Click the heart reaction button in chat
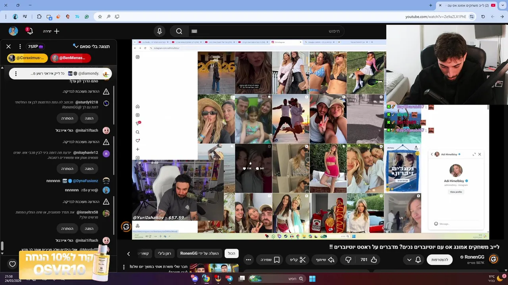Image resolution: width=508 pixels, height=285 pixels. point(12,264)
